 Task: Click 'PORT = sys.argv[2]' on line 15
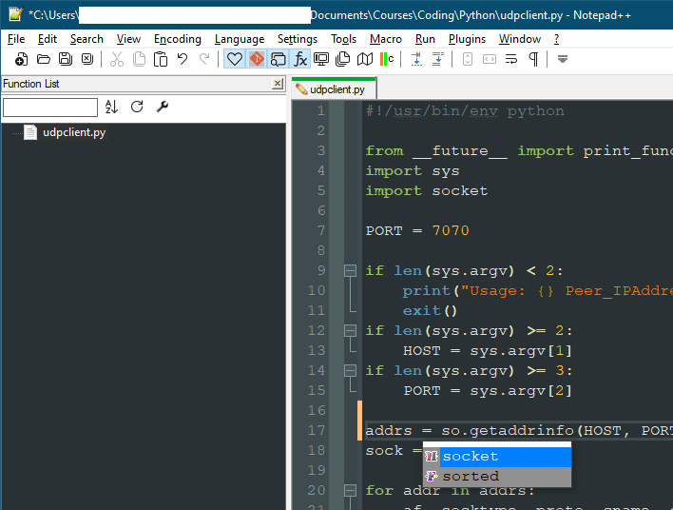(488, 390)
